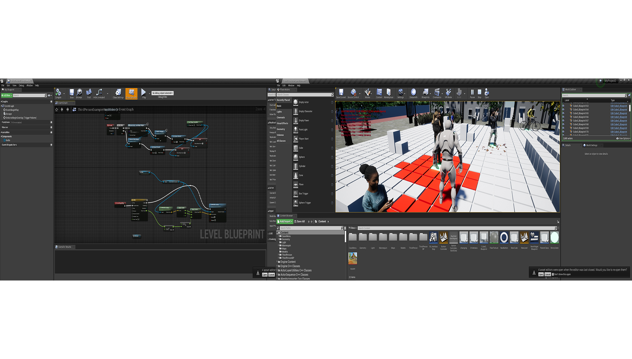Toggle the sources panel button beside Search Paths

(x=278, y=228)
